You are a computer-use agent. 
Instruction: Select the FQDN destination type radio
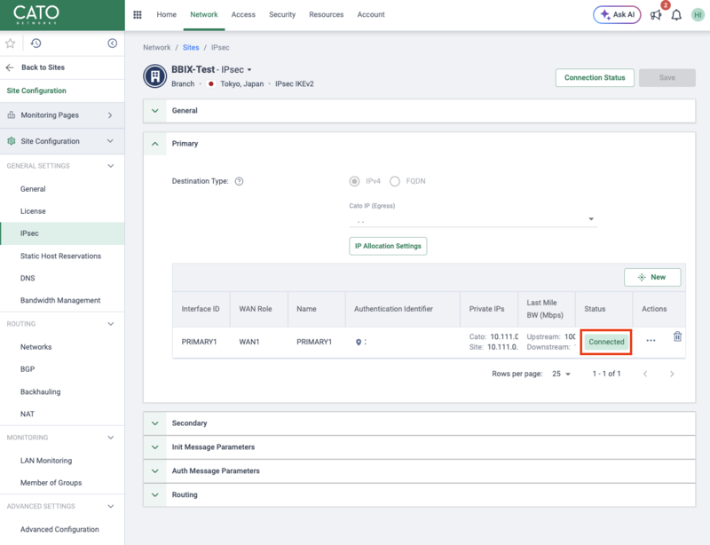coord(395,181)
